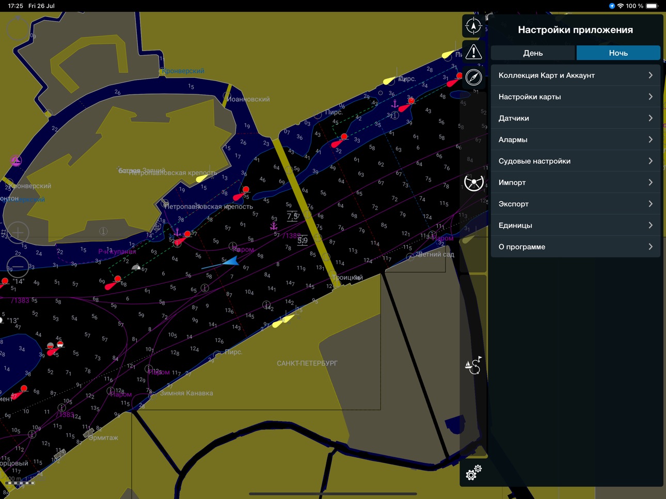Screen dimensions: 666x499
Task: Open the warning triangle alerts button
Action: pos(473,52)
